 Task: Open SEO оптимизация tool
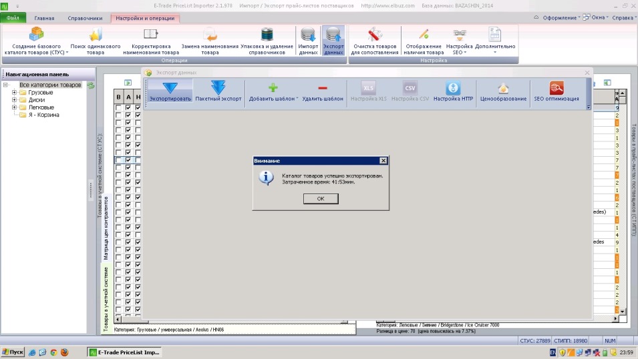tap(556, 91)
